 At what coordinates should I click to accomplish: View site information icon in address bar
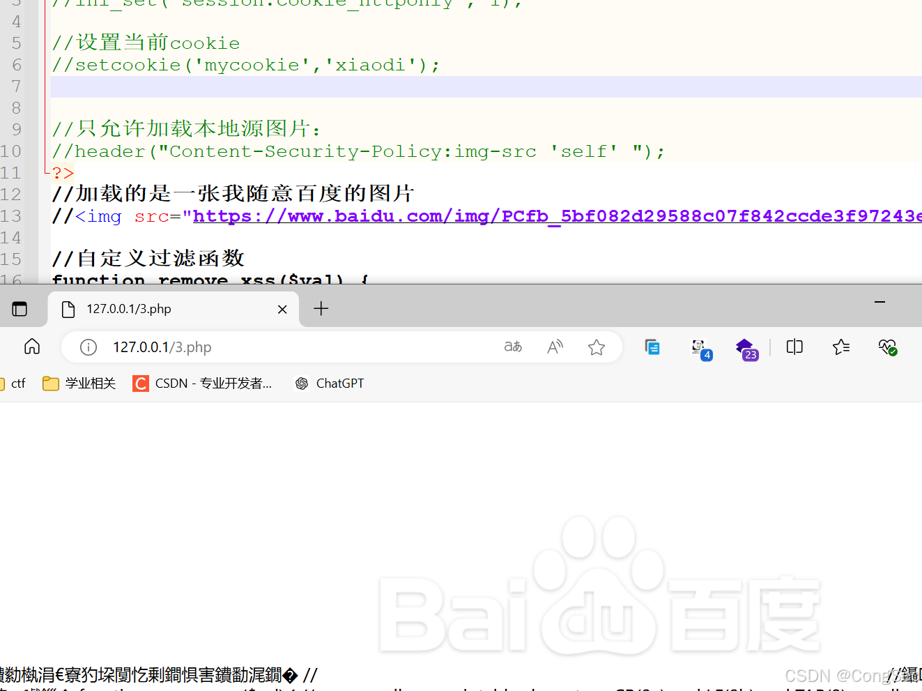(89, 347)
